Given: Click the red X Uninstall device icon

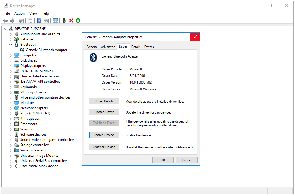Looking at the screenshot, I should [x=71, y=21].
